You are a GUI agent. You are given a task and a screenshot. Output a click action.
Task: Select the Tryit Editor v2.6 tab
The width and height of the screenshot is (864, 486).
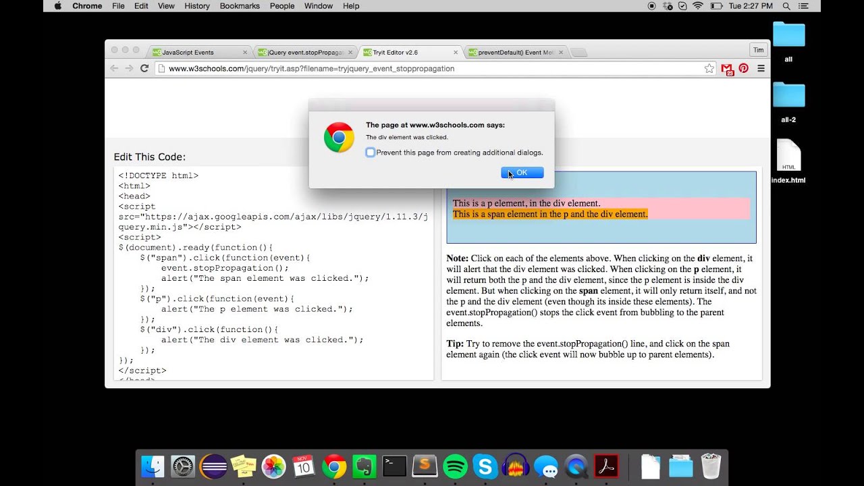(410, 52)
